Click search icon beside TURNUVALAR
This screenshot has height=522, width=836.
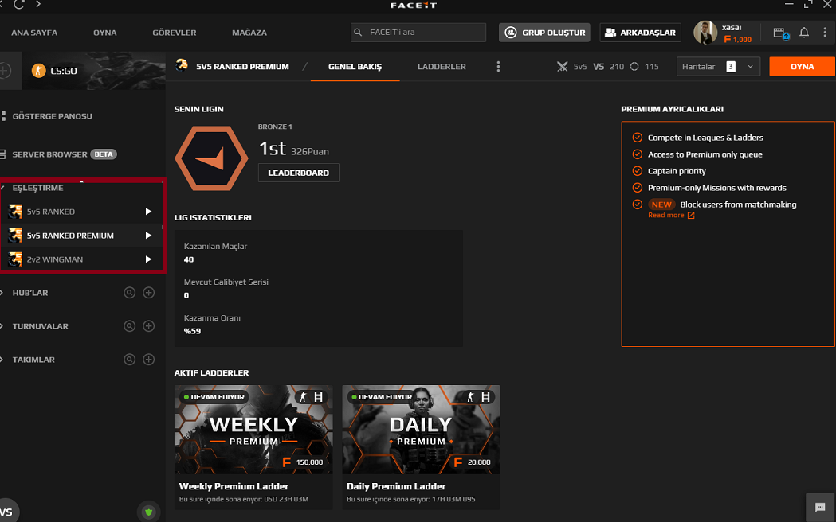130,326
